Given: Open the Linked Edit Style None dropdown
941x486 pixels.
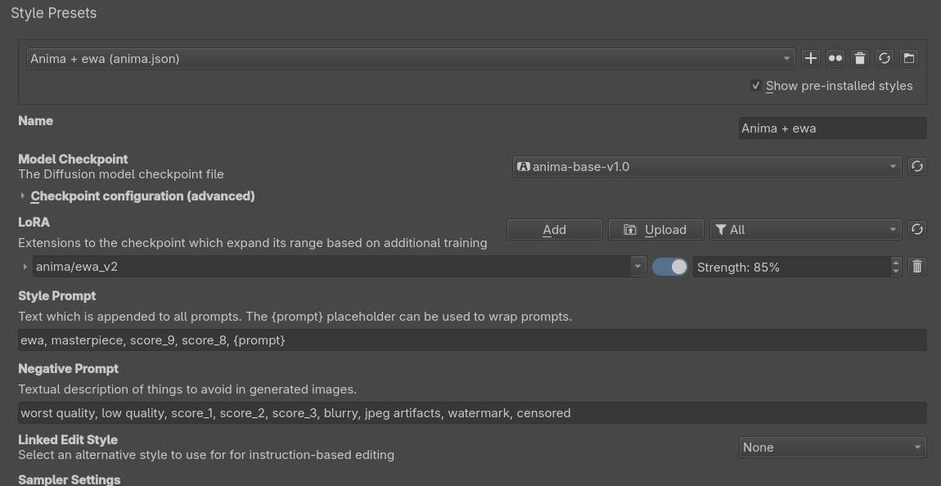Looking at the screenshot, I should tap(832, 447).
